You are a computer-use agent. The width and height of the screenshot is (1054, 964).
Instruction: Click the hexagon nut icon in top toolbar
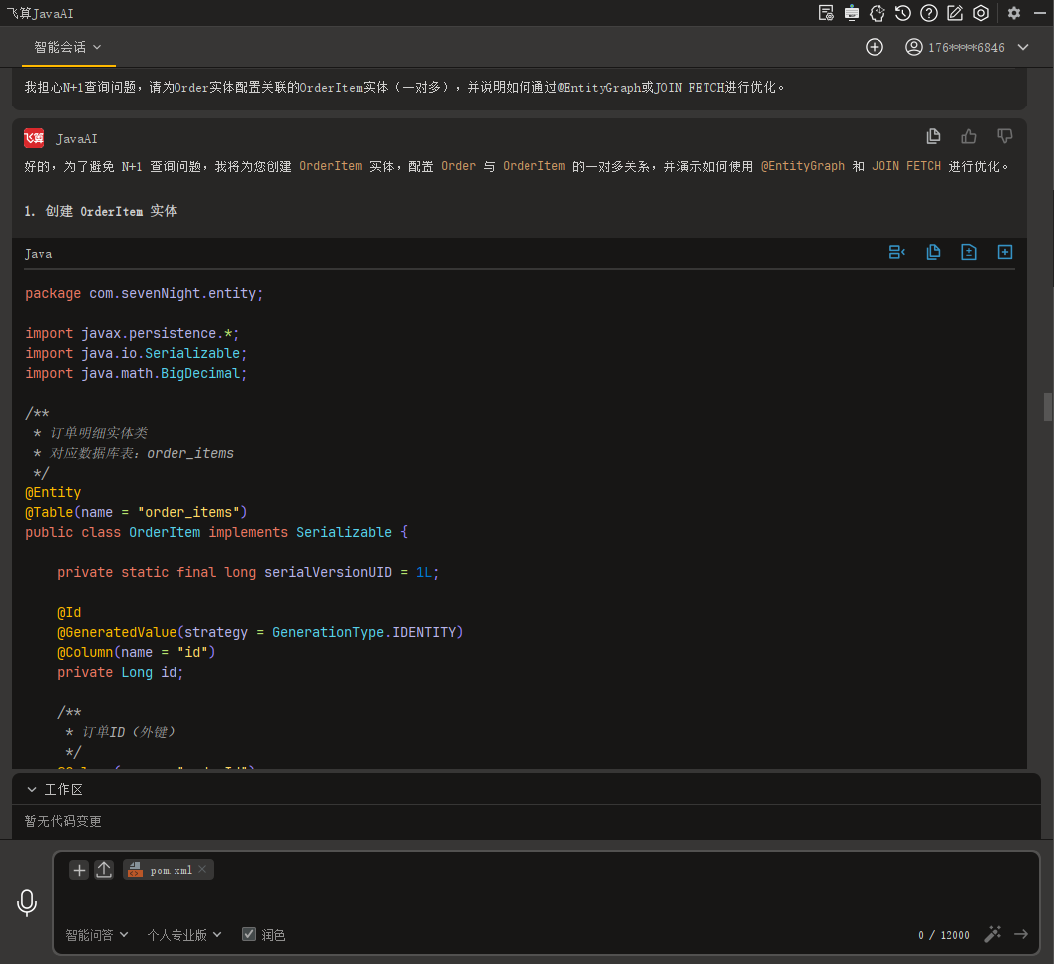tap(981, 13)
